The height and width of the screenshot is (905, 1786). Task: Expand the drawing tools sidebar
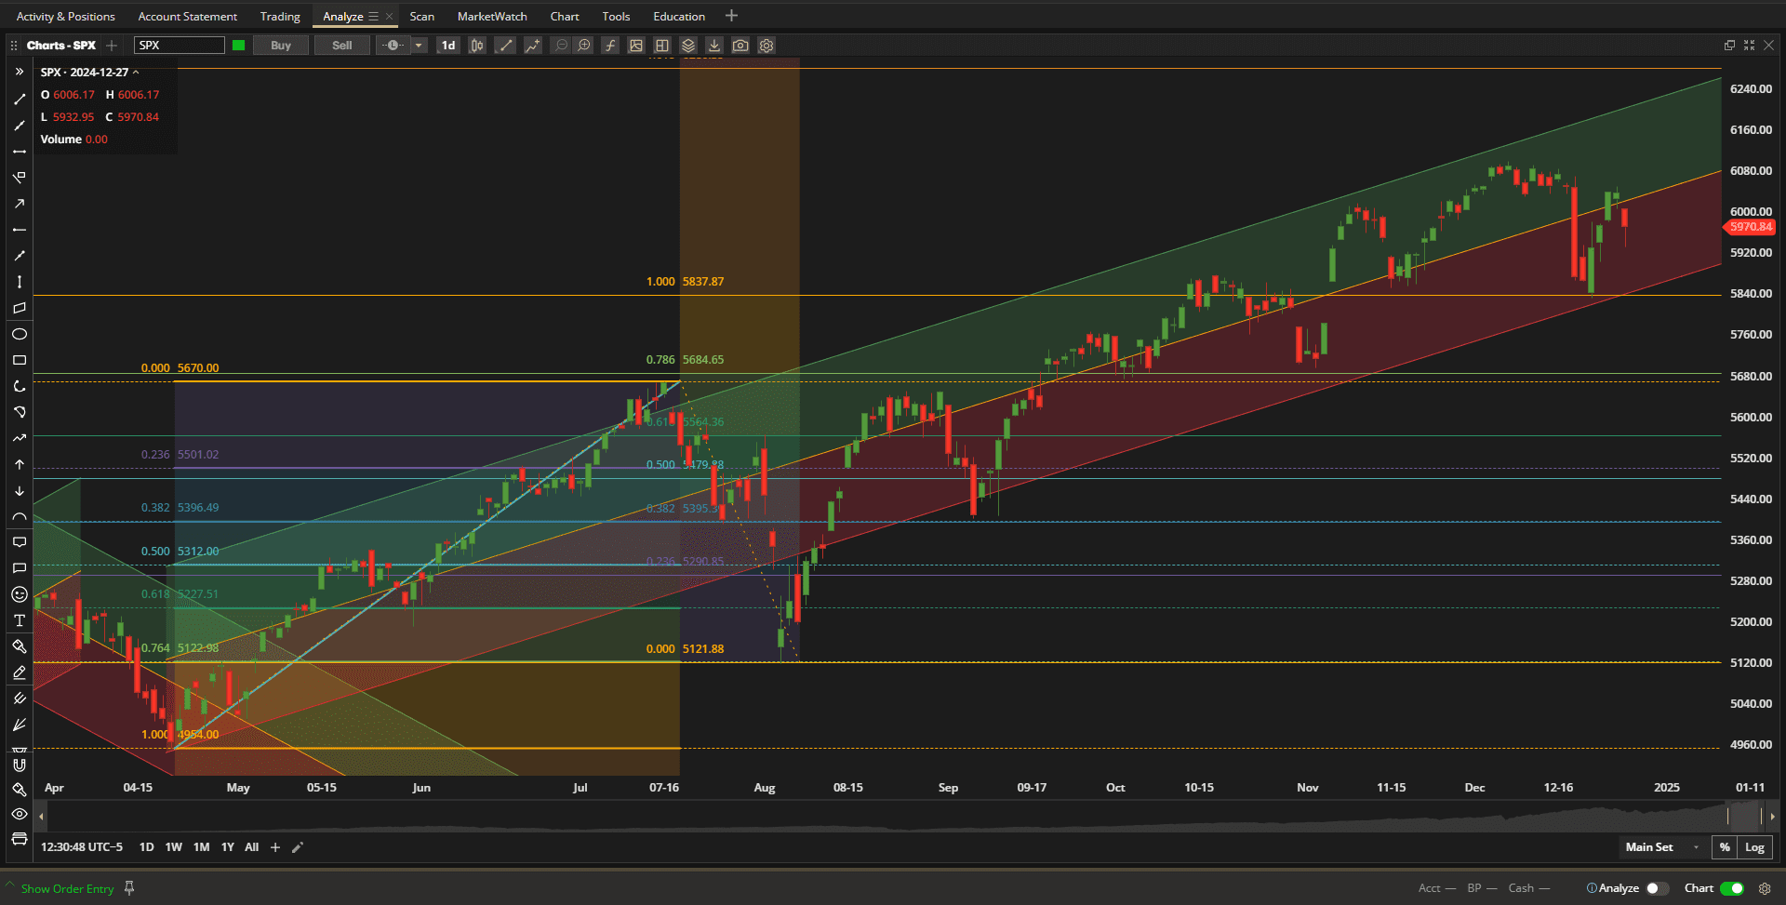point(20,72)
